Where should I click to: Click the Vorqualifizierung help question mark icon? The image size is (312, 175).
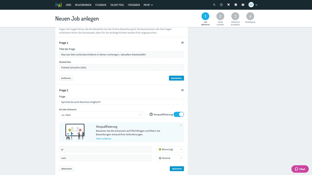pyautogui.click(x=151, y=115)
